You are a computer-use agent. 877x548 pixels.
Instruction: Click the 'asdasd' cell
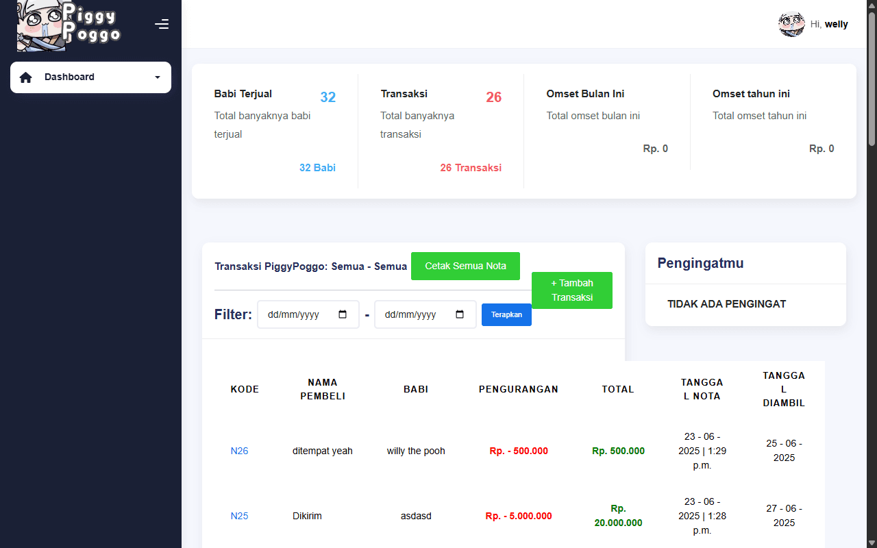(416, 516)
